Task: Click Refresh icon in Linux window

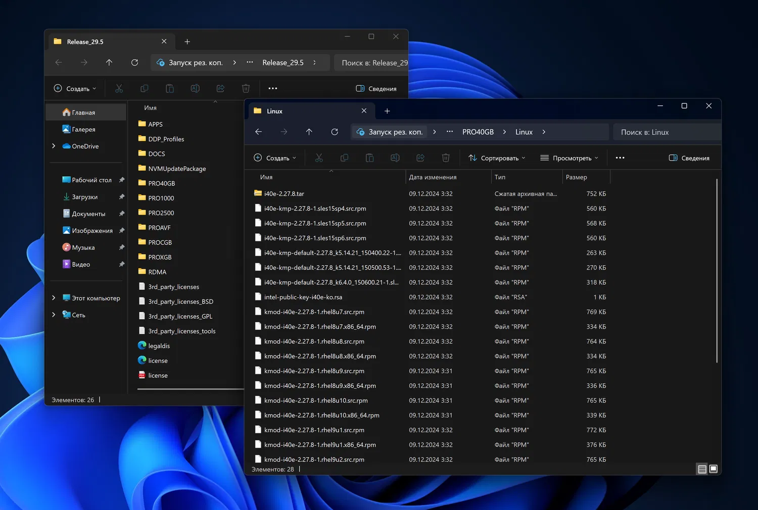Action: tap(335, 132)
